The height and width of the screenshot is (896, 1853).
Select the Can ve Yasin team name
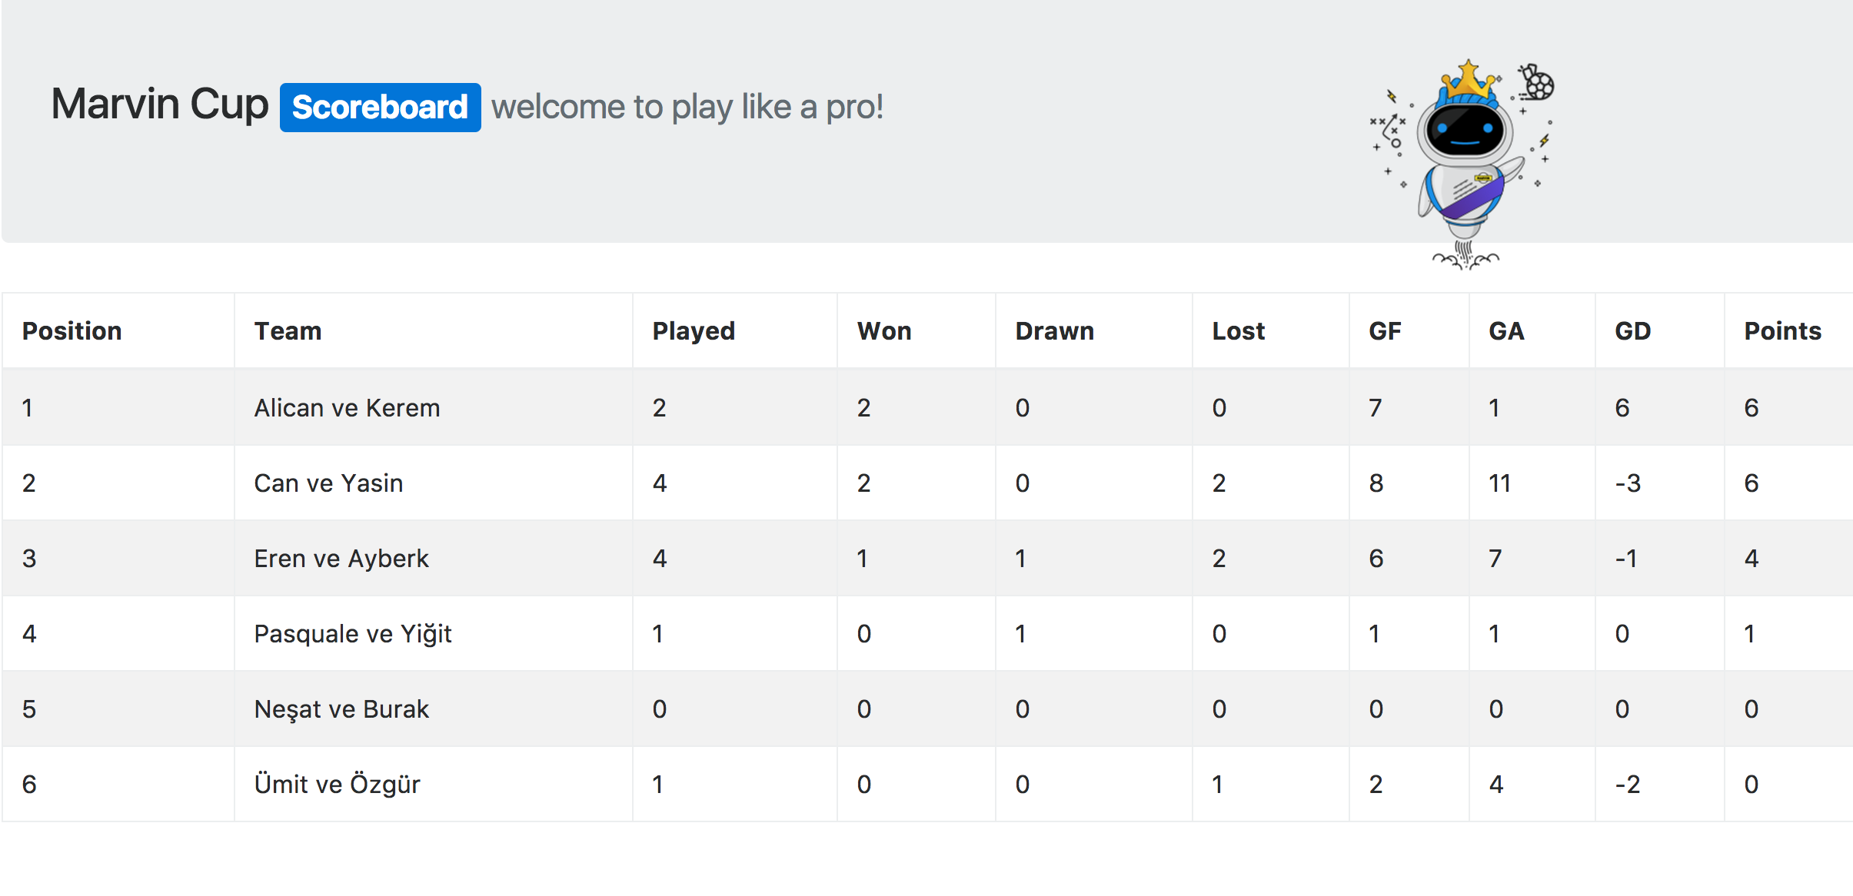(328, 483)
